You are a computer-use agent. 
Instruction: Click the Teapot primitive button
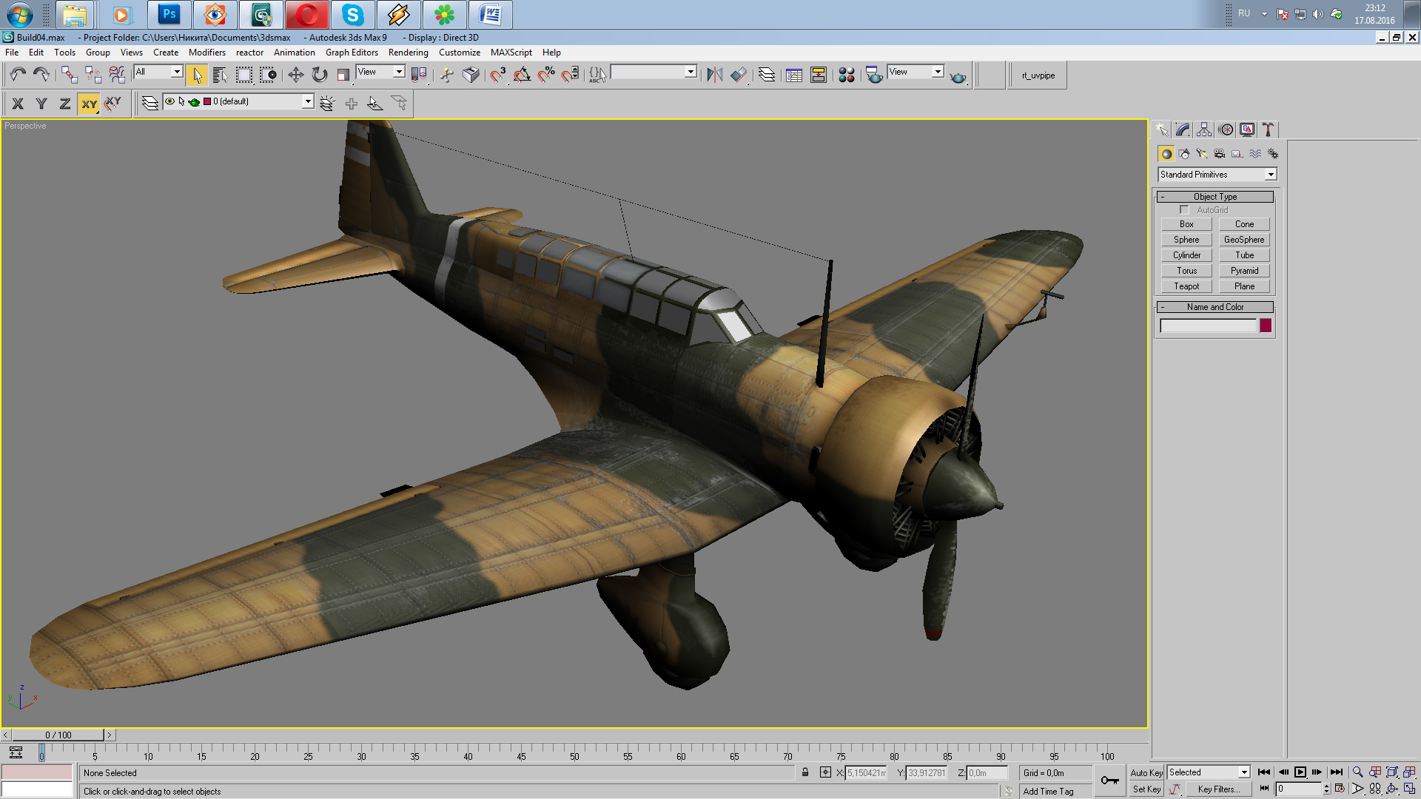(1186, 286)
